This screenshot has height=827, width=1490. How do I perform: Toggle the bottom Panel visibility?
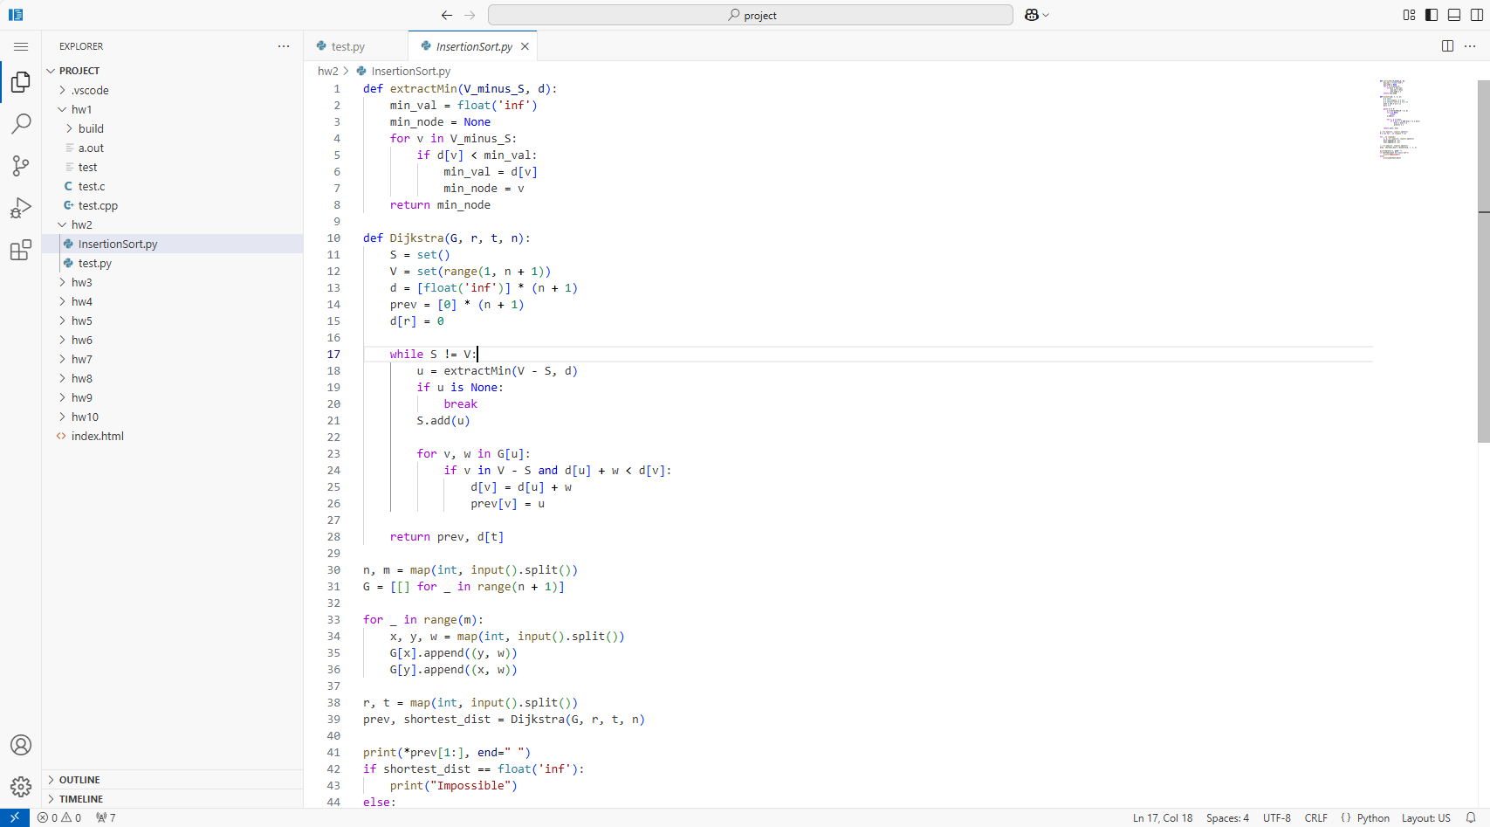[1454, 15]
